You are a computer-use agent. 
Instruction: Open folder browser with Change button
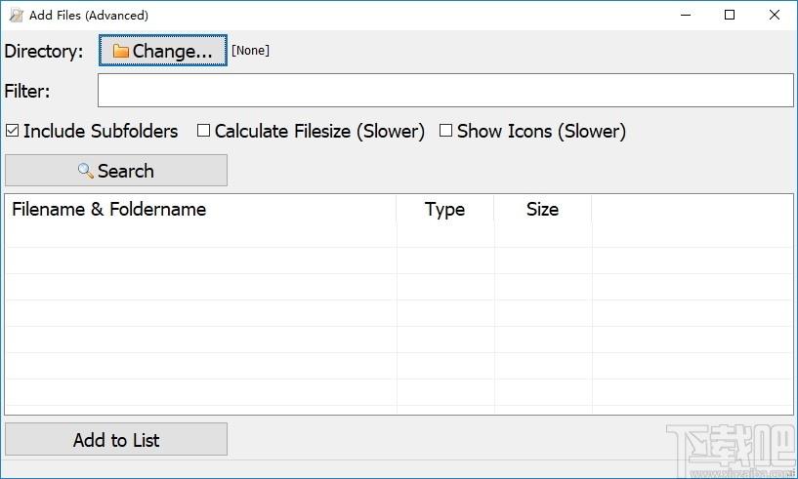coord(163,51)
